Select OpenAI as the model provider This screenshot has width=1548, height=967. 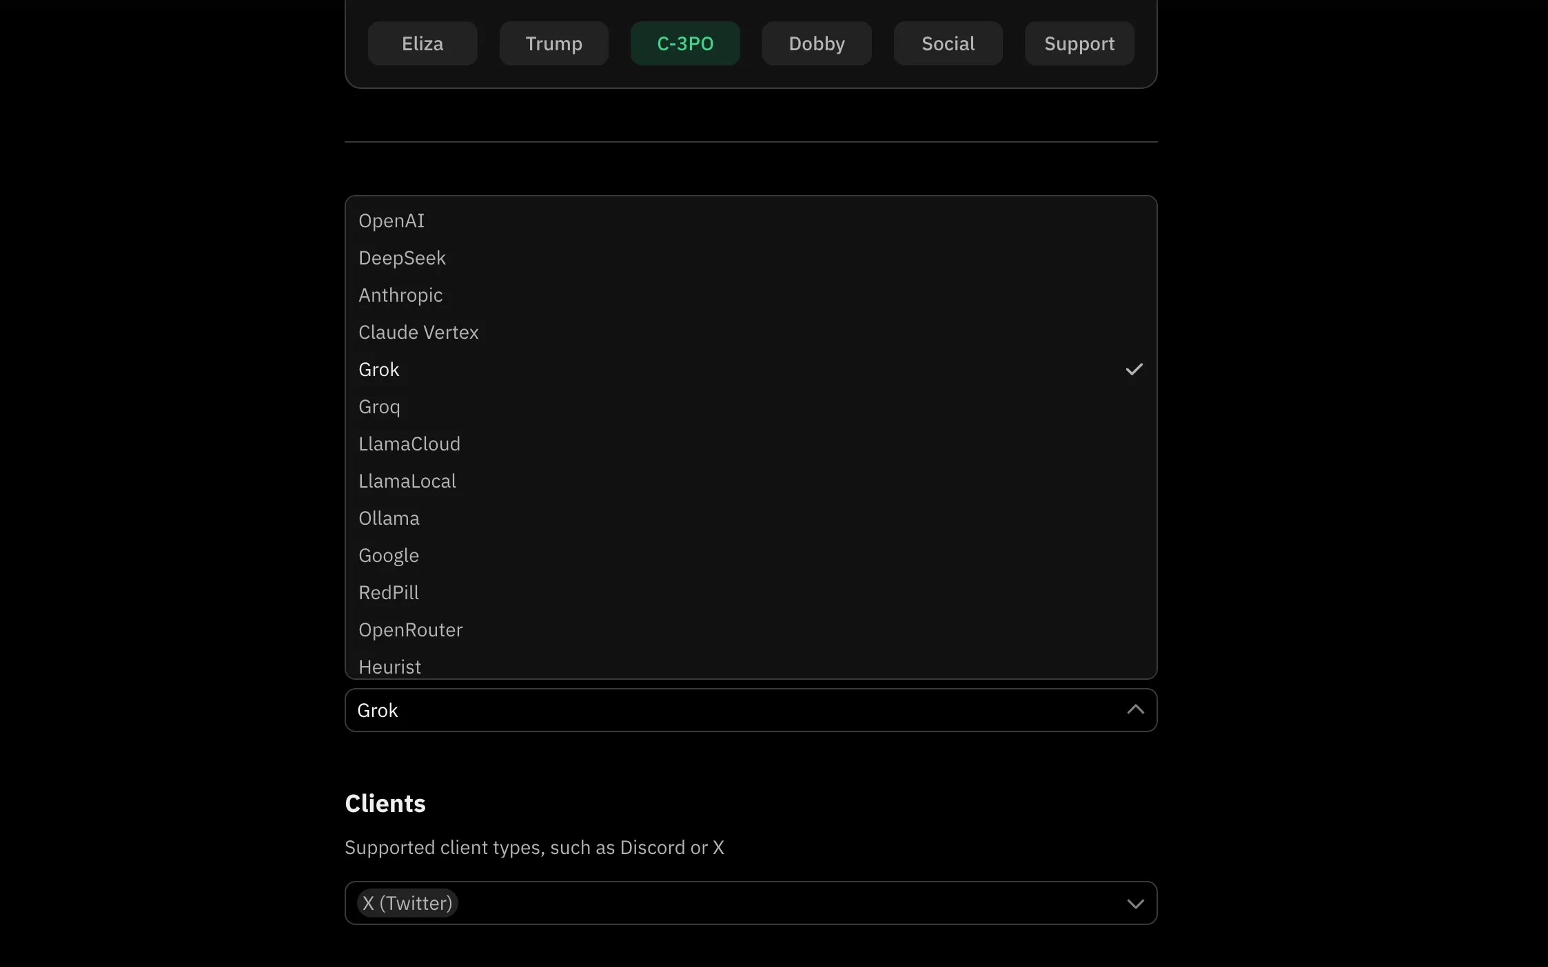(x=391, y=220)
